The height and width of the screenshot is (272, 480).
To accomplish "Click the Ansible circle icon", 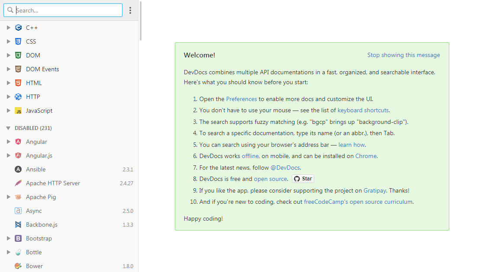I will [18, 169].
